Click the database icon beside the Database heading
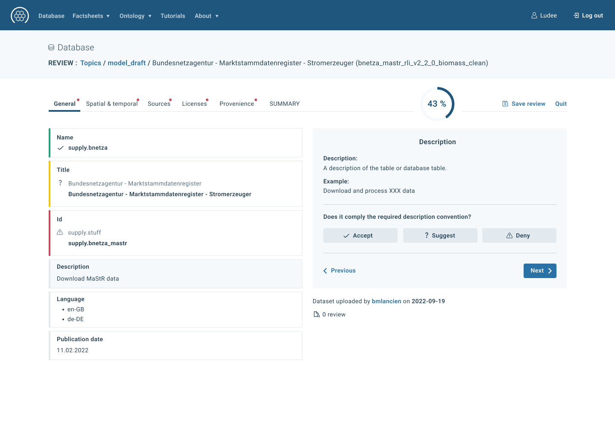Image resolution: width=615 pixels, height=438 pixels. [52, 47]
